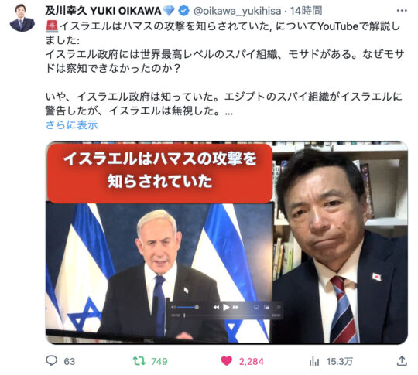Viewport: 418px width, 375px height.
Task: Retweet using the green arrows icon
Action: (x=139, y=361)
